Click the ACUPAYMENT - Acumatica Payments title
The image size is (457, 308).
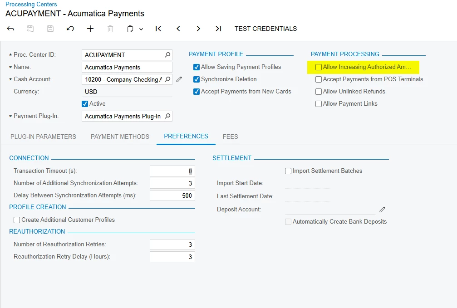(75, 14)
